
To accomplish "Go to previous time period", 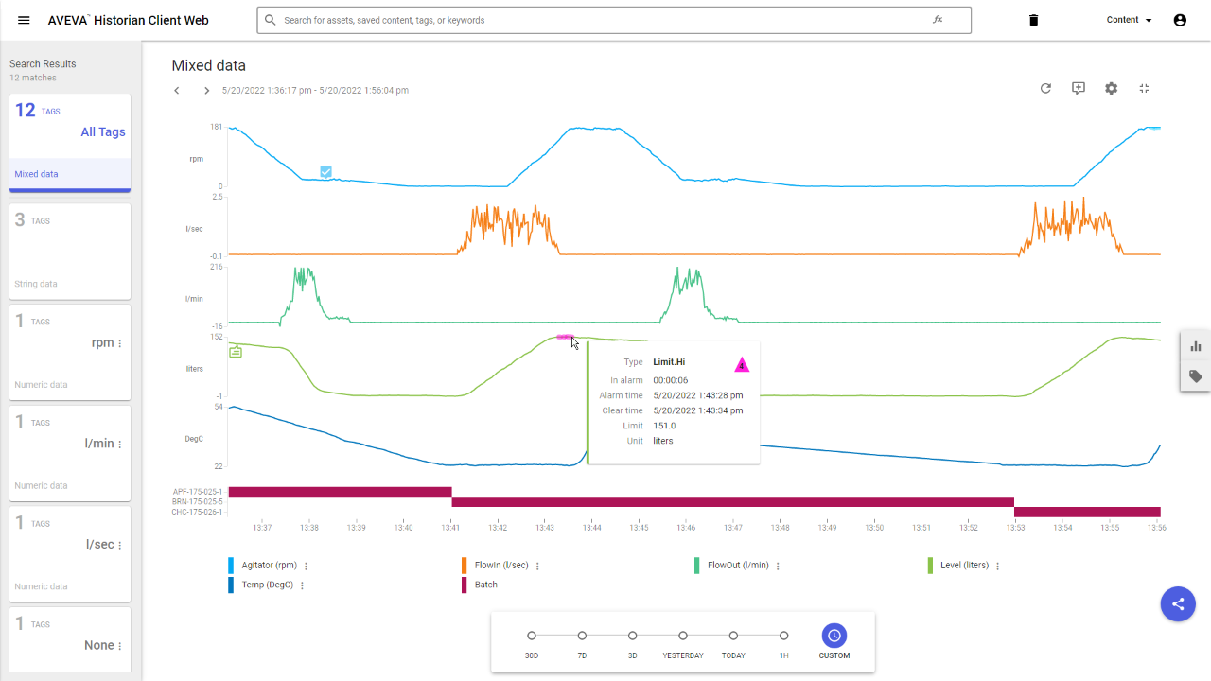I will click(177, 91).
